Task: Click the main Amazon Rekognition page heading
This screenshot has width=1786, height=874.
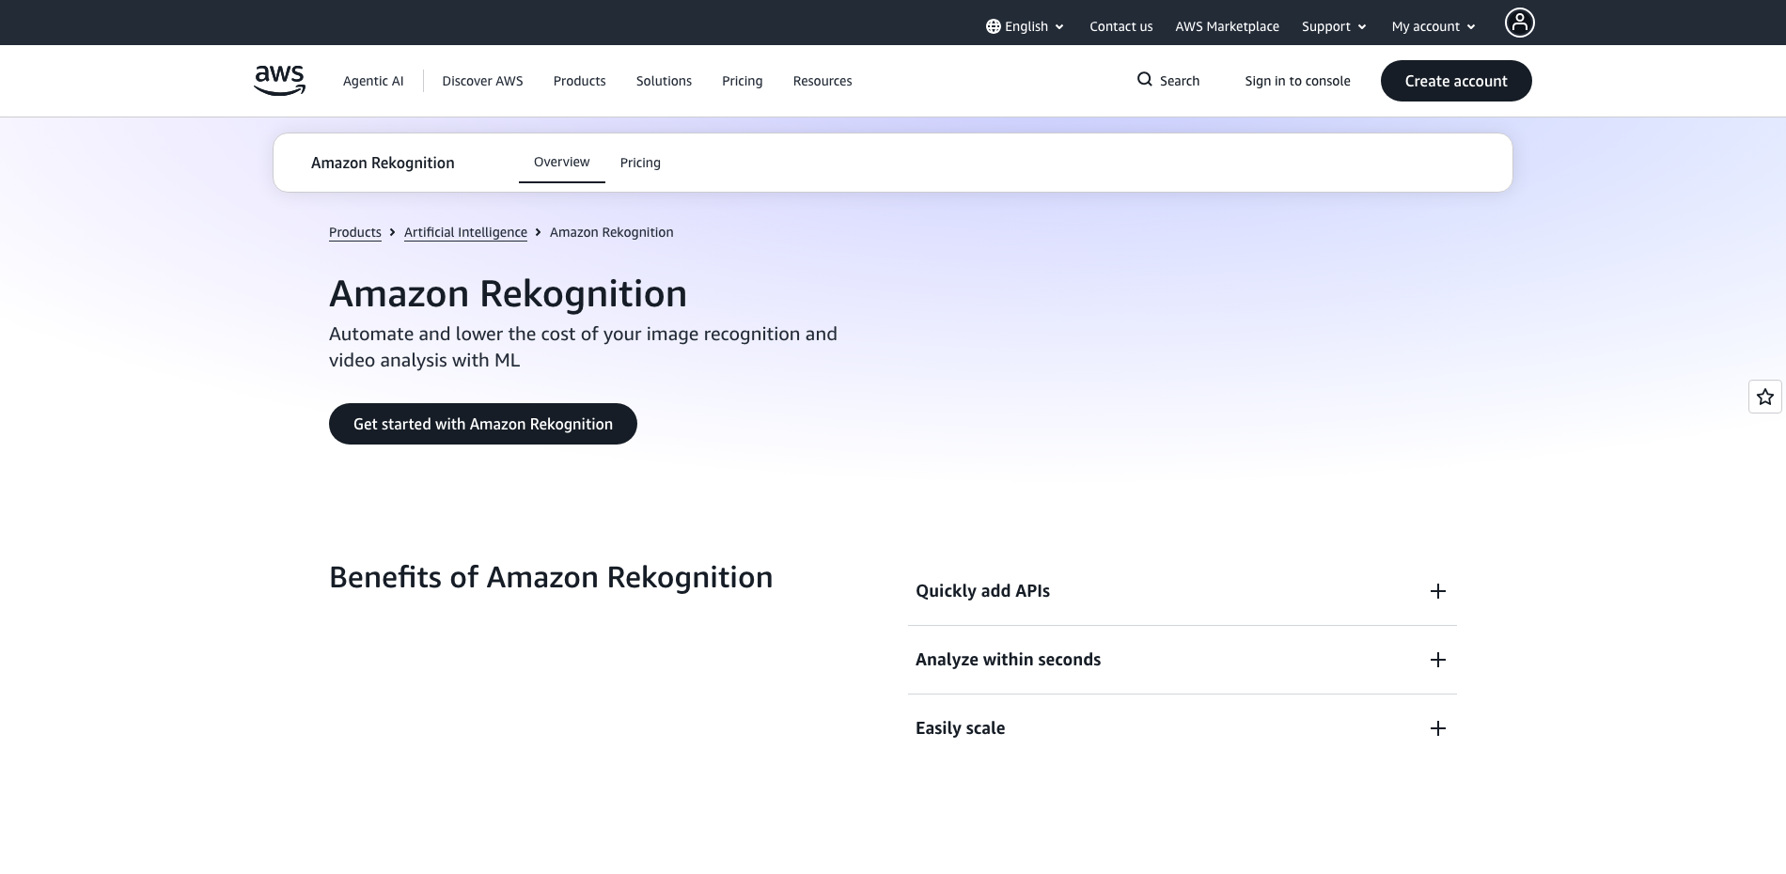Action: pyautogui.click(x=508, y=294)
